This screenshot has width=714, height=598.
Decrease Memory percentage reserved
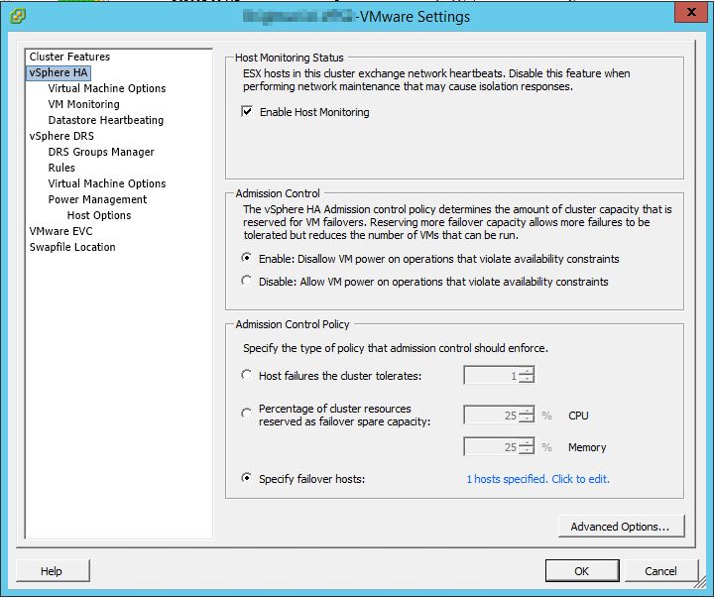(x=527, y=451)
